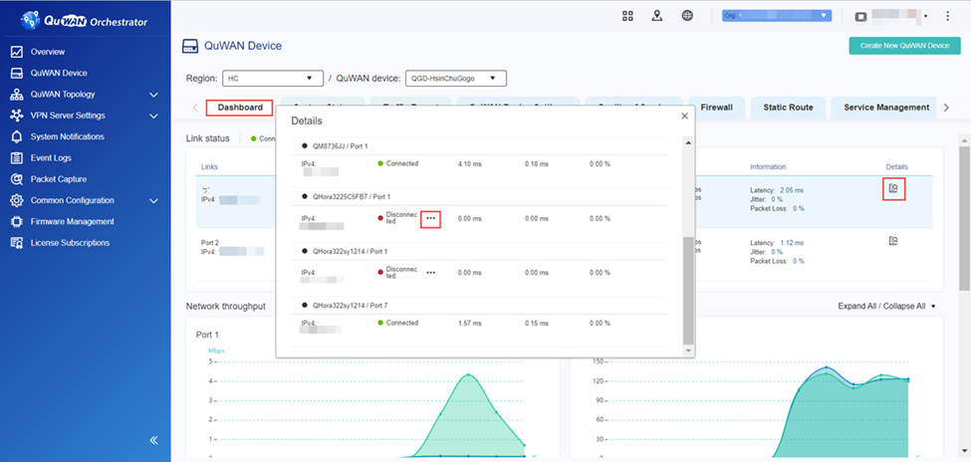Expand the Common Configuration submenu chevron
The width and height of the screenshot is (971, 462).
[x=154, y=201]
